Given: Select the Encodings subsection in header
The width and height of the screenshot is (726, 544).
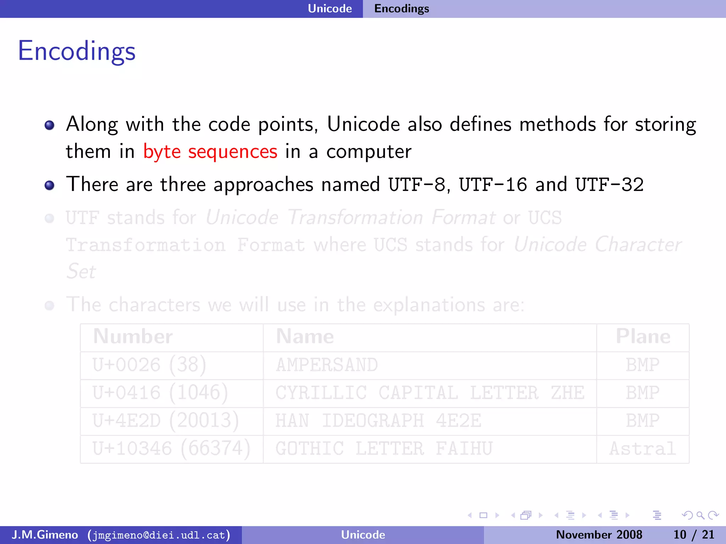Looking at the screenshot, I should (402, 8).
